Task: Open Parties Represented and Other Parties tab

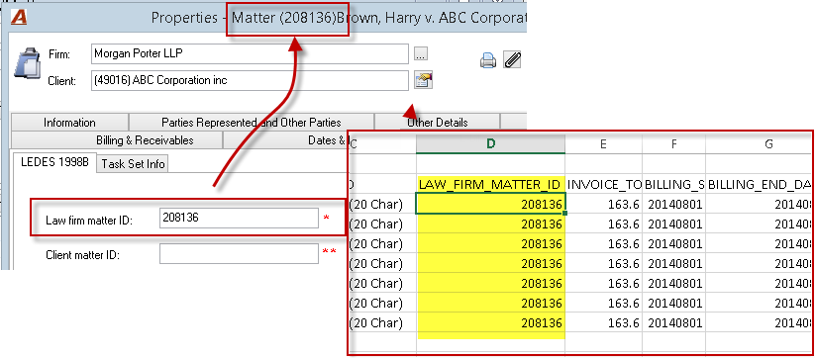Action: [252, 123]
